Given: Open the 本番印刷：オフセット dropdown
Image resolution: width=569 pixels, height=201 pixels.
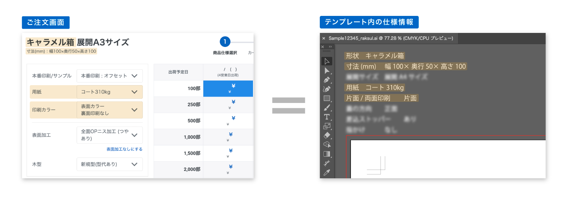Looking at the screenshot, I should [x=110, y=76].
